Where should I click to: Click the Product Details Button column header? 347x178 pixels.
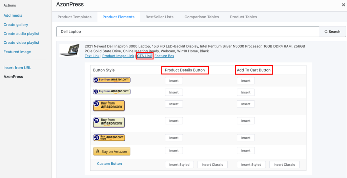pyautogui.click(x=185, y=70)
